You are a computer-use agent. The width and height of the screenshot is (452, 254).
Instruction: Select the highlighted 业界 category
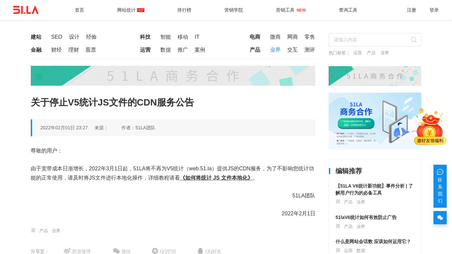tap(275, 50)
